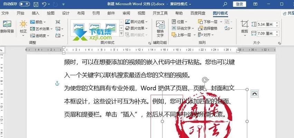Switch to the 百度网盘 tab
The image size is (294, 138).
pyautogui.click(x=198, y=13)
